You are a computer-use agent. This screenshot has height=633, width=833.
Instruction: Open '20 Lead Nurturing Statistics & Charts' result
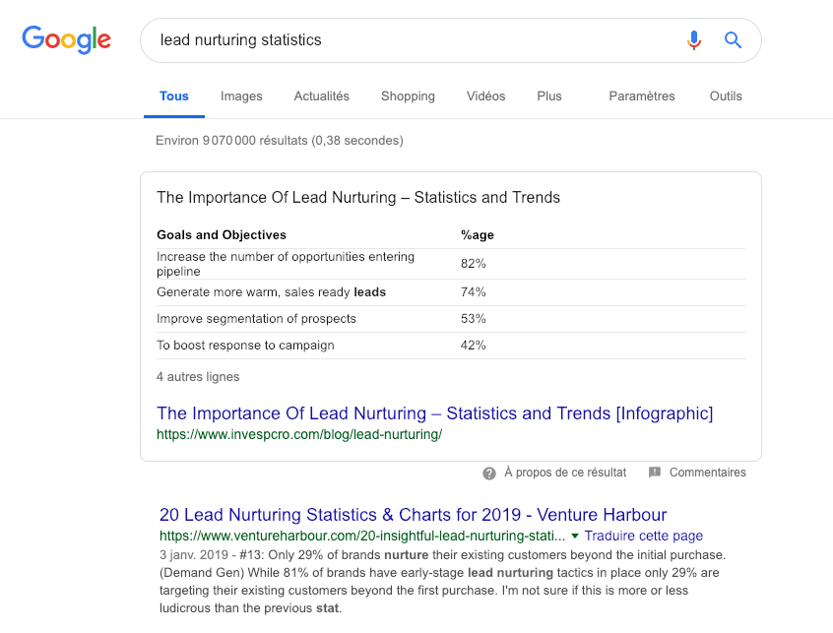[413, 515]
